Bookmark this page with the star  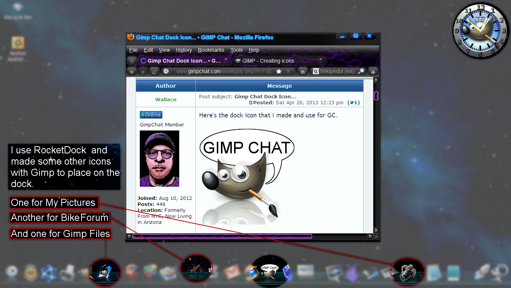[x=278, y=71]
